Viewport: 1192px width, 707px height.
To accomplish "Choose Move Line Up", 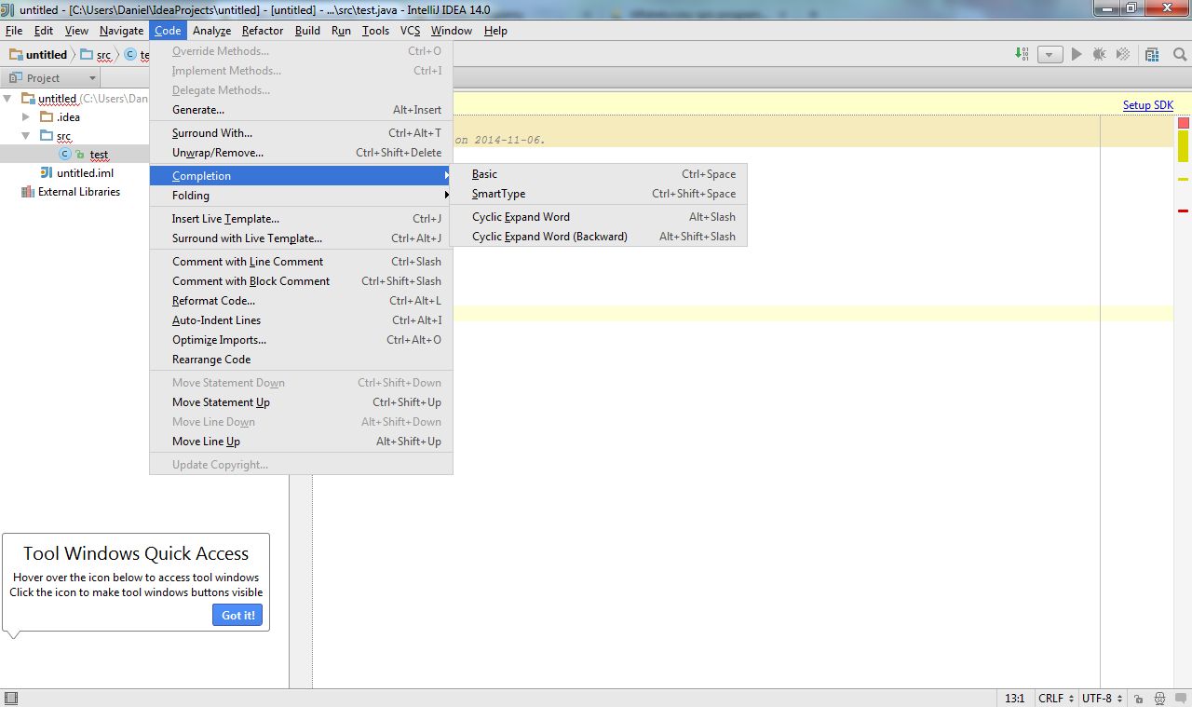I will (x=301, y=442).
